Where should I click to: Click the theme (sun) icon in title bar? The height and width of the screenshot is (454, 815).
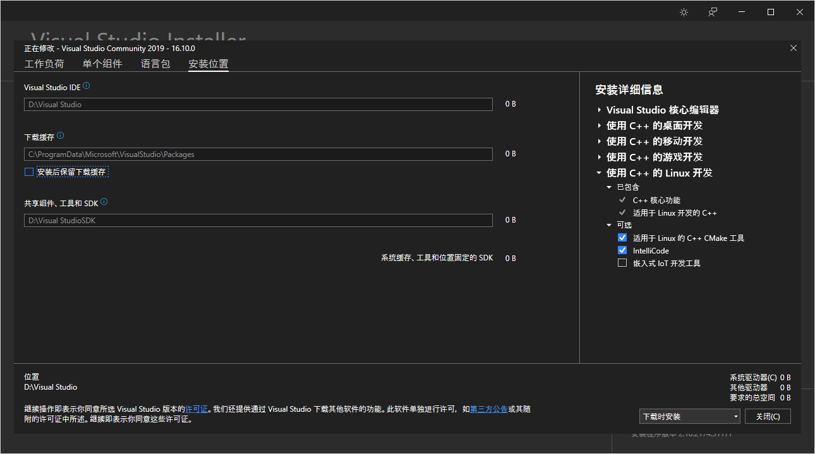(x=684, y=12)
